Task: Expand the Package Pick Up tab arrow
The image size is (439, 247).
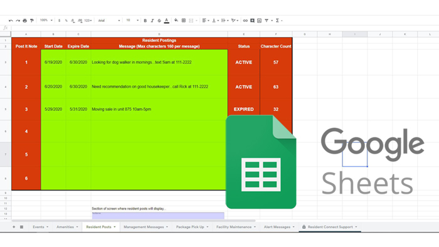Action: [208, 227]
